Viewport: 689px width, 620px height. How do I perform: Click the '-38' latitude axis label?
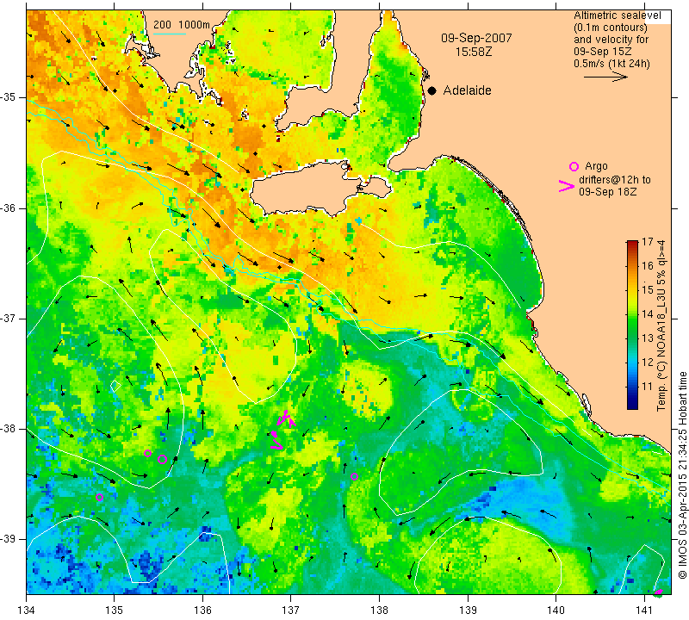(9, 429)
